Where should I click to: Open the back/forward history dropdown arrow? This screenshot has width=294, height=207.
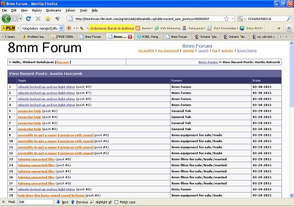pos(20,18)
